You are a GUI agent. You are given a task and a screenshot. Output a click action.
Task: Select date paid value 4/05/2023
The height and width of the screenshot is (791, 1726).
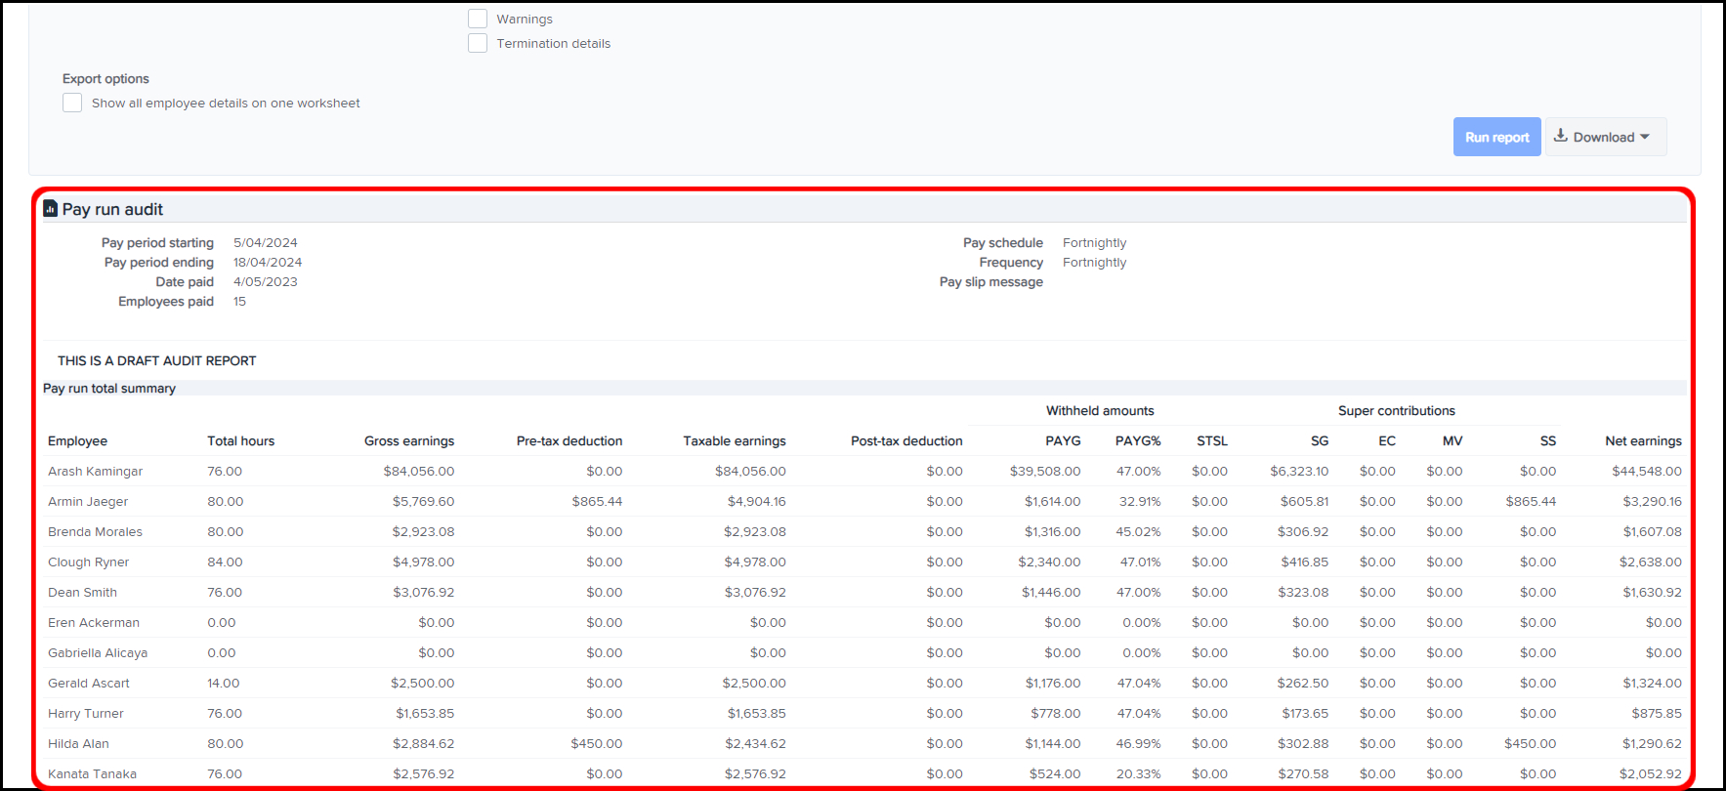click(266, 282)
